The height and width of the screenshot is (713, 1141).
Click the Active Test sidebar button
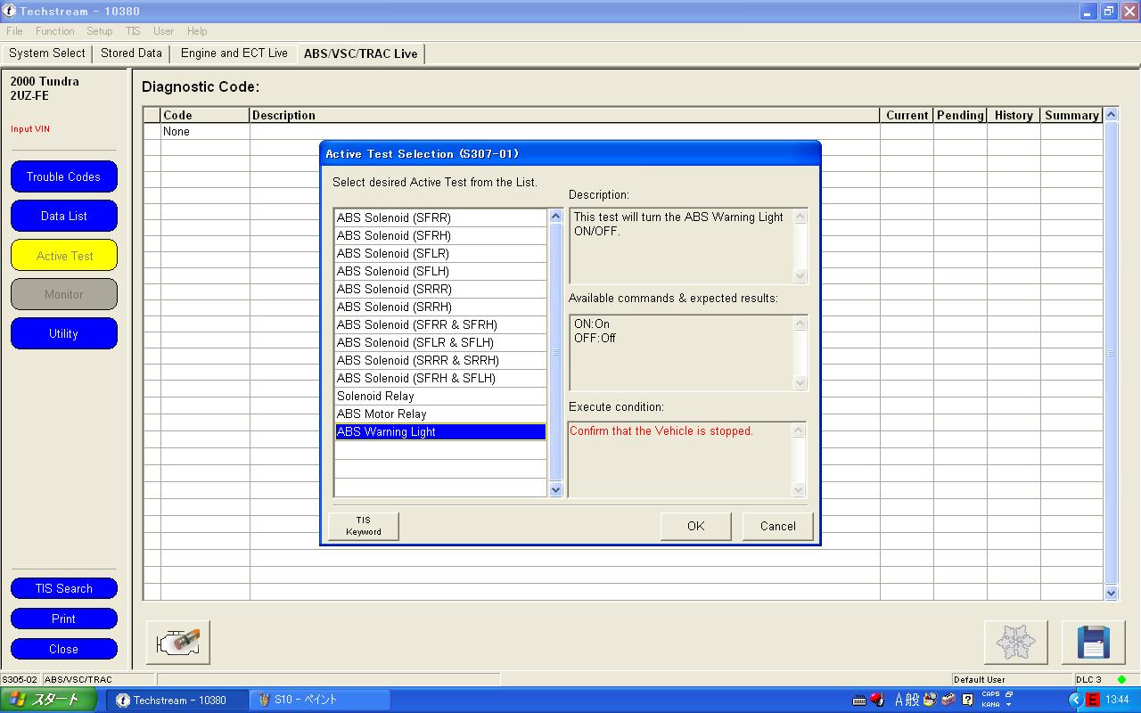click(64, 255)
